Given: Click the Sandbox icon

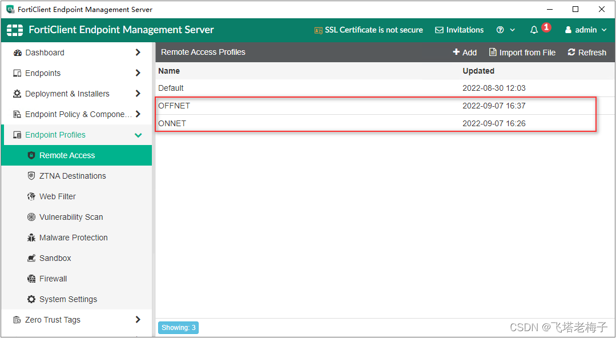Looking at the screenshot, I should pos(31,258).
